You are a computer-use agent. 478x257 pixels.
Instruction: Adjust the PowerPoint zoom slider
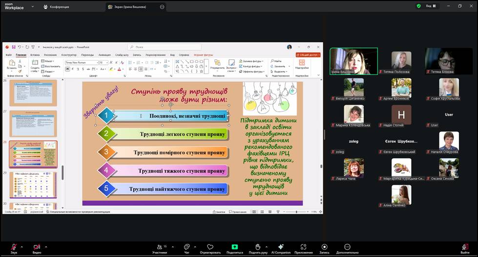pos(296,212)
